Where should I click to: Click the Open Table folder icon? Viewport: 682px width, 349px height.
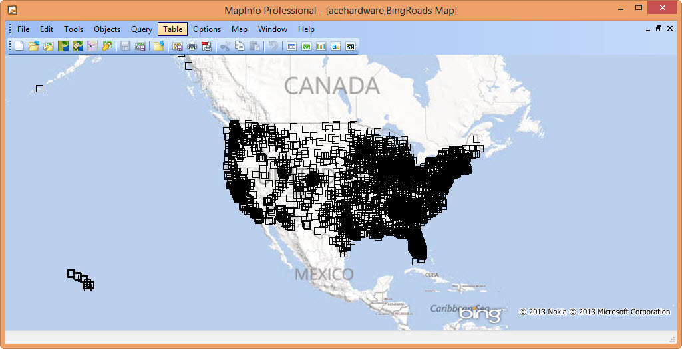click(x=34, y=46)
